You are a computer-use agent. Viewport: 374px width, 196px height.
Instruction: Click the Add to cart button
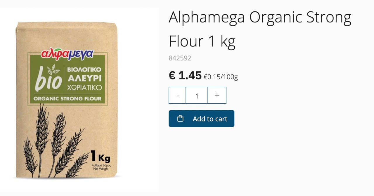pos(201,119)
